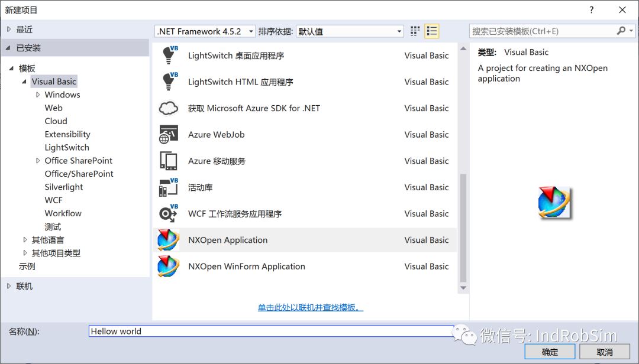The width and height of the screenshot is (639, 364).
Task: Click the 取消 button
Action: point(604,352)
